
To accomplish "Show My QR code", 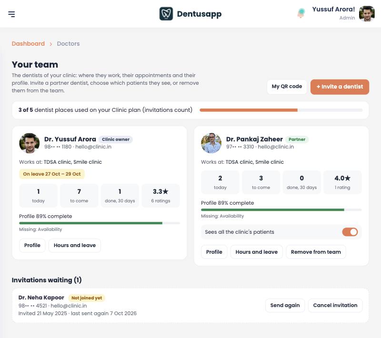I will click(x=287, y=87).
